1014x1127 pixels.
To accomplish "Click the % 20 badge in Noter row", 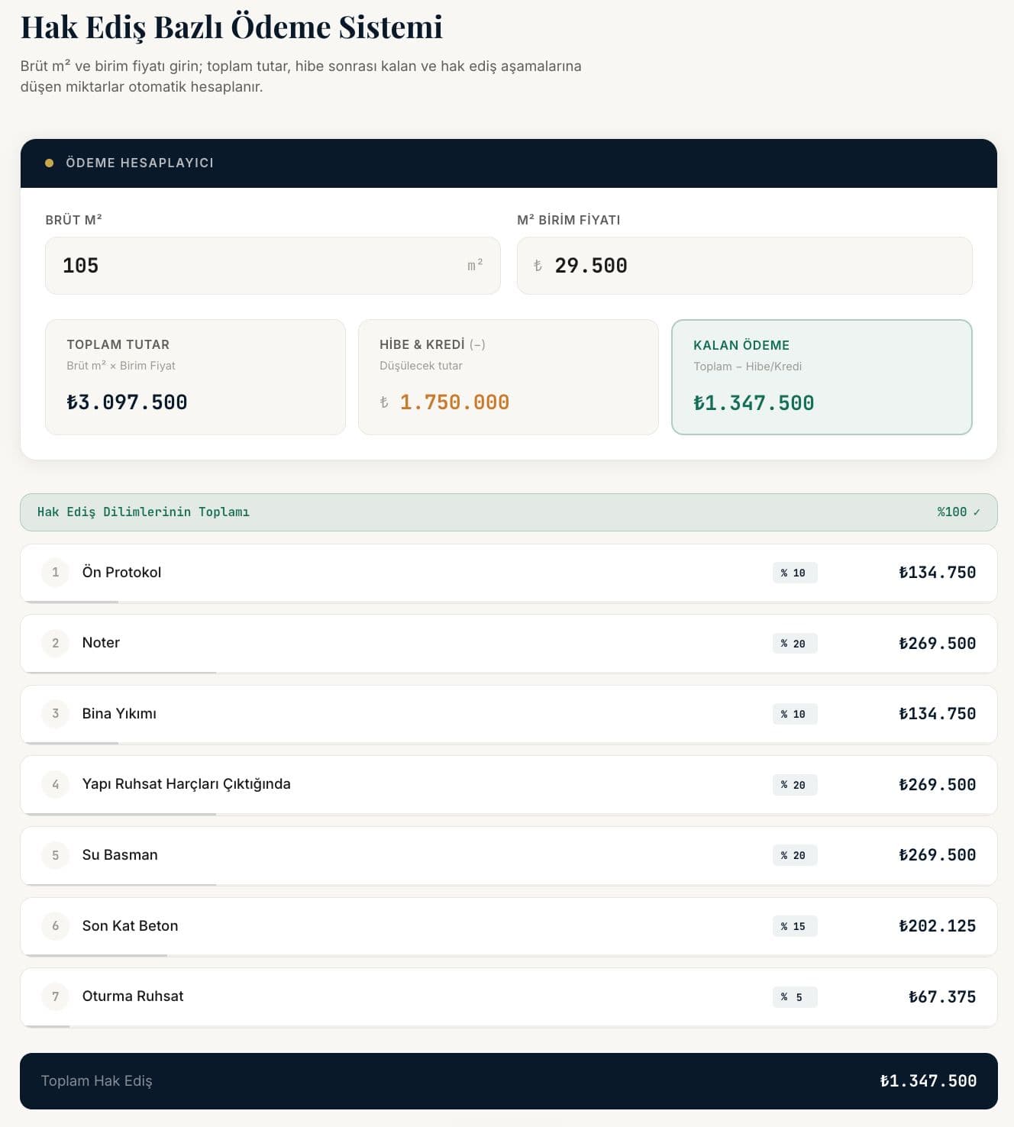I will click(795, 644).
